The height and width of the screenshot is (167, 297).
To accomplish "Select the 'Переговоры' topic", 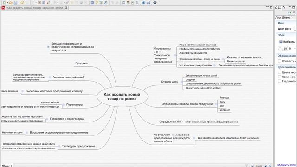I will click(x=74, y=104).
